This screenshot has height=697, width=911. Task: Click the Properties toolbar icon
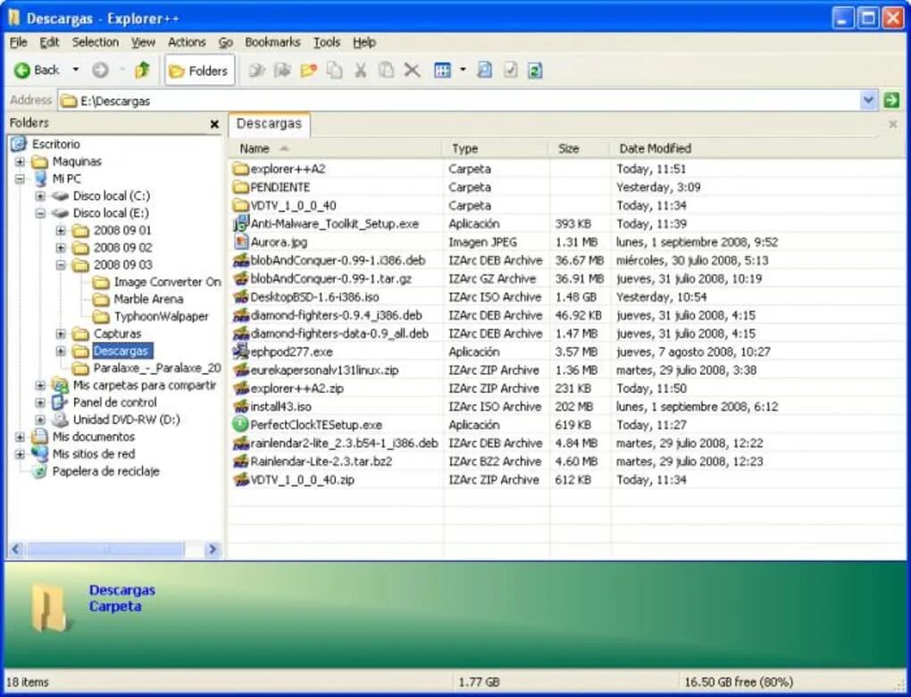click(x=510, y=71)
